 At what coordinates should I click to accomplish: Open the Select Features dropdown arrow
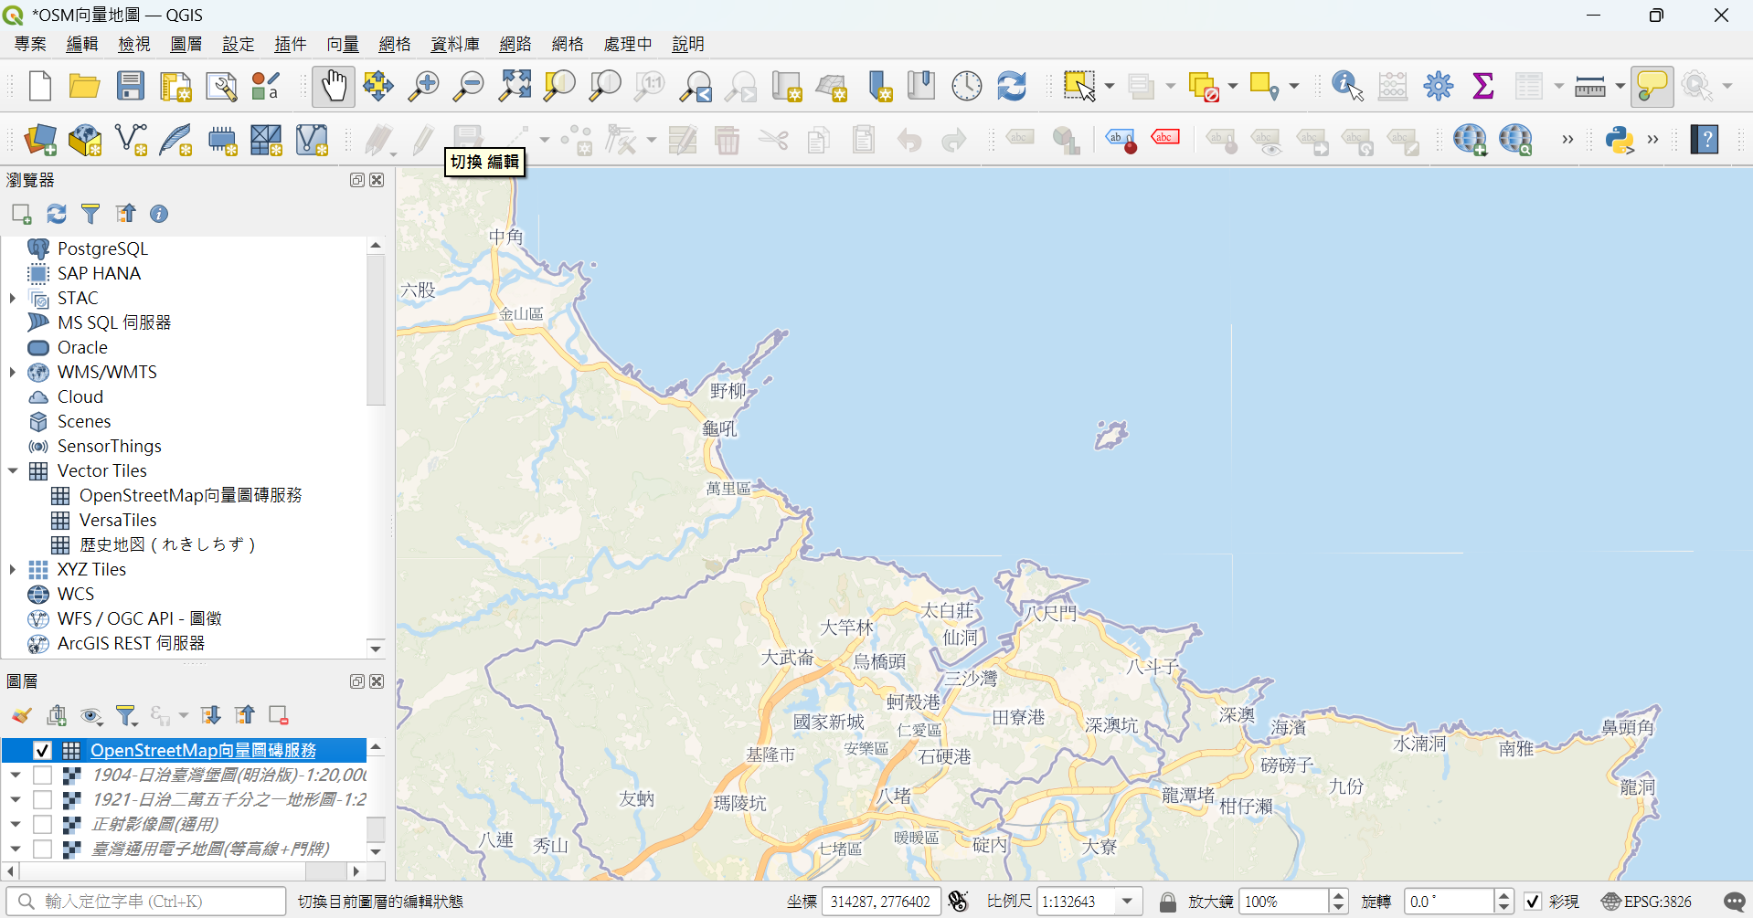[1110, 87]
